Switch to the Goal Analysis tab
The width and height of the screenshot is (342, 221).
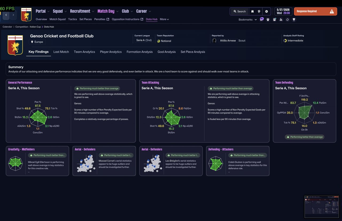[167, 52]
